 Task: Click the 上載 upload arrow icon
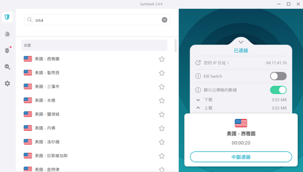point(198,108)
